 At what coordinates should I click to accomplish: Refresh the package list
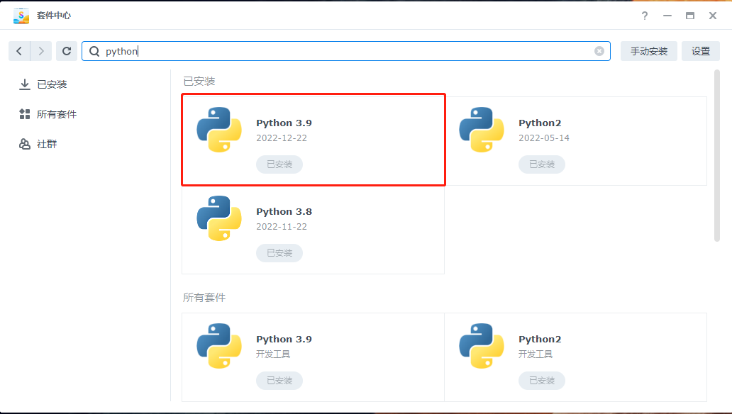click(67, 51)
